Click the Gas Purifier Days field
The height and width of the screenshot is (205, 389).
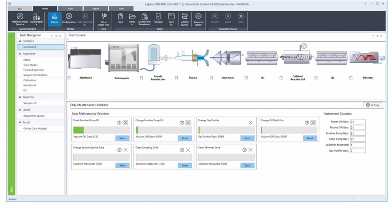(357, 151)
